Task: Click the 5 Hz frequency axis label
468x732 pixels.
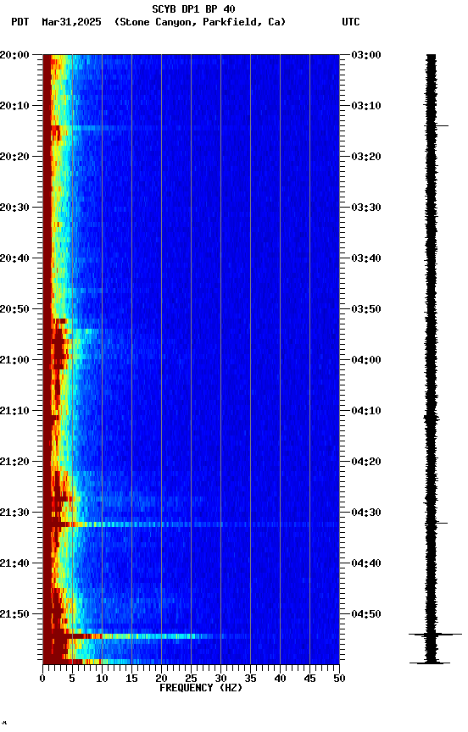Action: [x=72, y=679]
